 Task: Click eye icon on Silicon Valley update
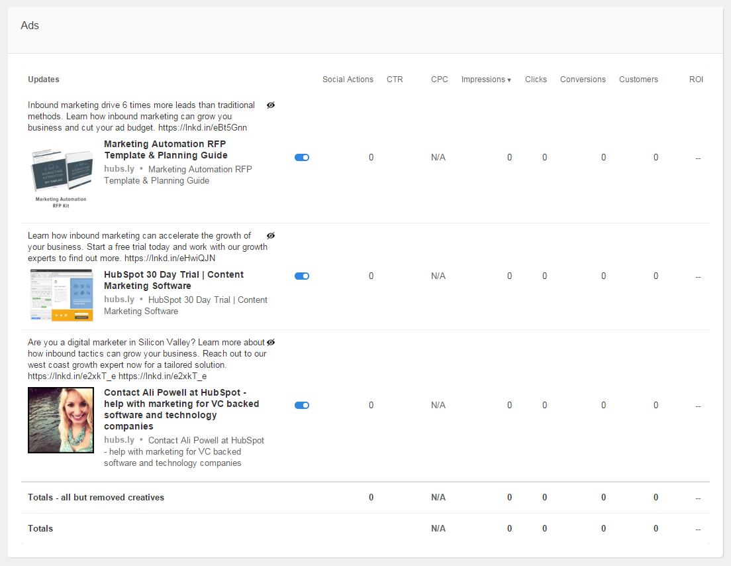(270, 343)
